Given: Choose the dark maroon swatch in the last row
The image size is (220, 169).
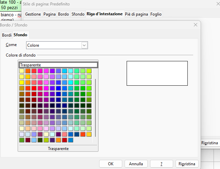Looking at the screenshot, I should click(x=28, y=140).
